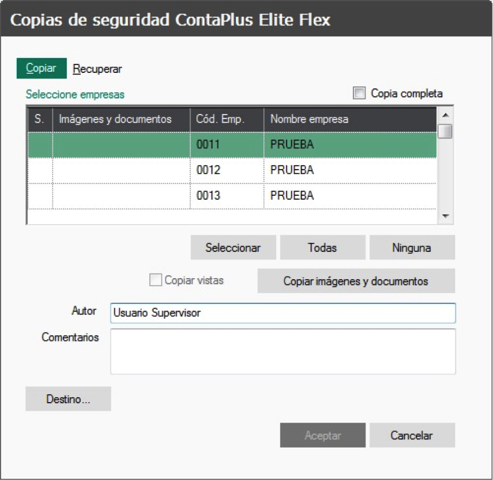
Task: Choose the Todas button
Action: 323,248
